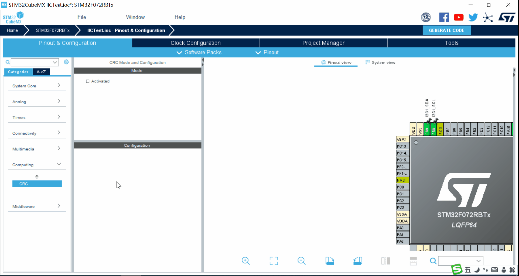Select the Categories tab
The height and width of the screenshot is (276, 519).
(18, 72)
